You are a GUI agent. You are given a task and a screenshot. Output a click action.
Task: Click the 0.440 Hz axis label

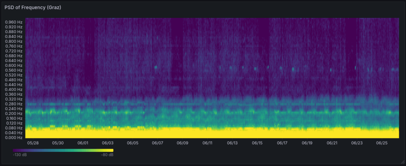[14, 85]
